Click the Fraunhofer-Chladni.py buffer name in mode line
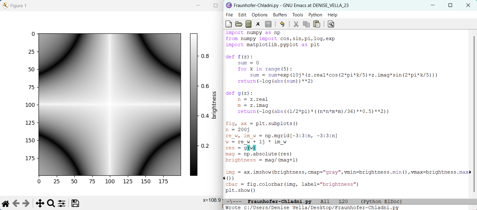The image size is (477, 210). pos(279,202)
